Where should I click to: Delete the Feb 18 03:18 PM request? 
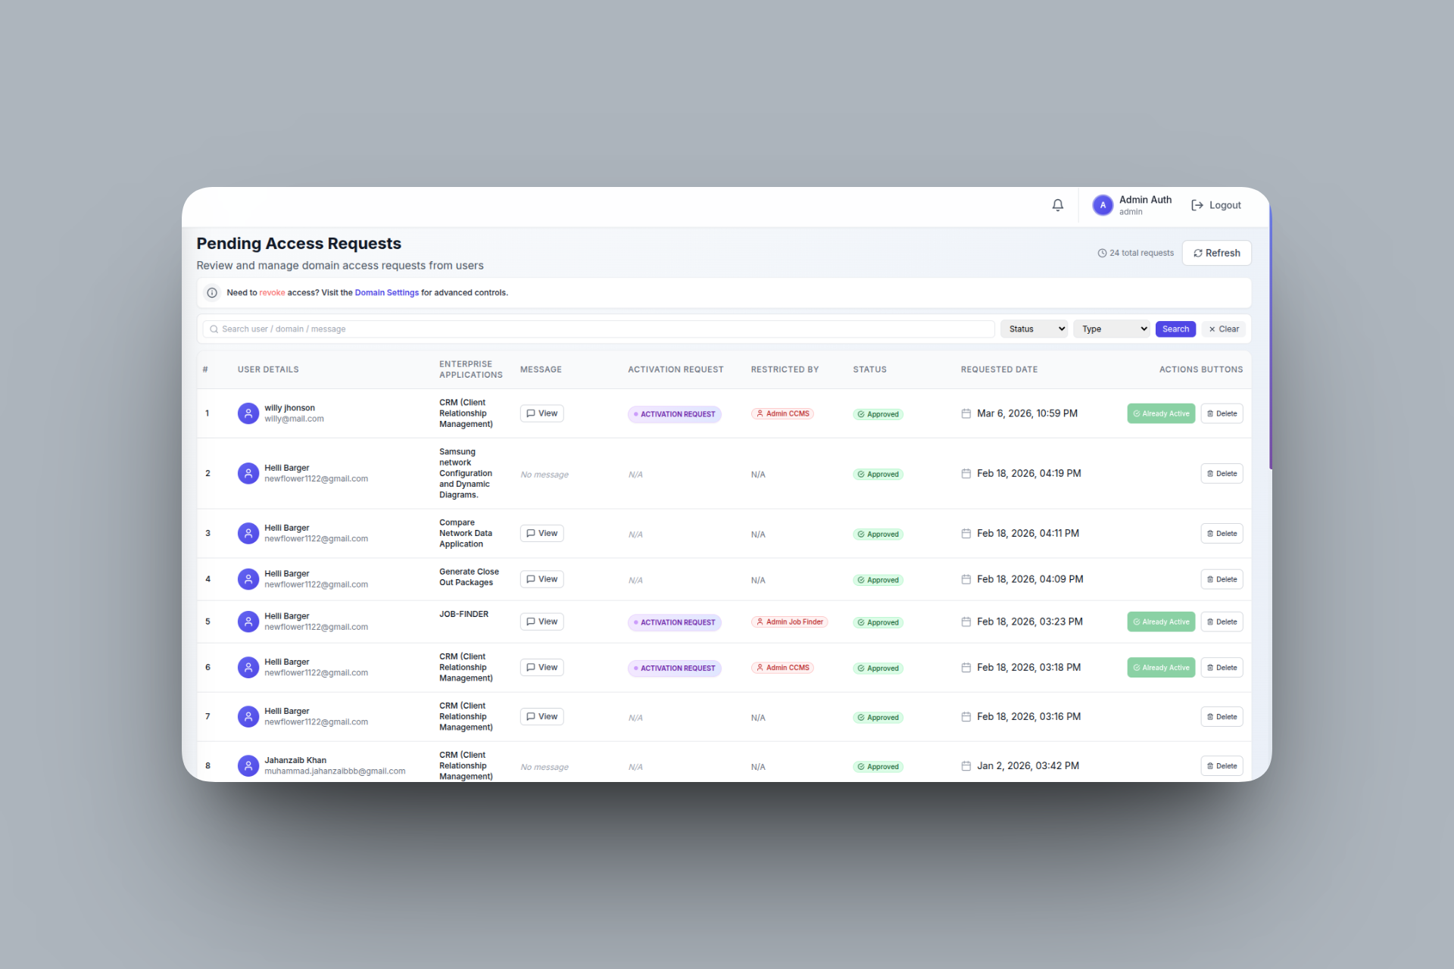click(x=1222, y=668)
